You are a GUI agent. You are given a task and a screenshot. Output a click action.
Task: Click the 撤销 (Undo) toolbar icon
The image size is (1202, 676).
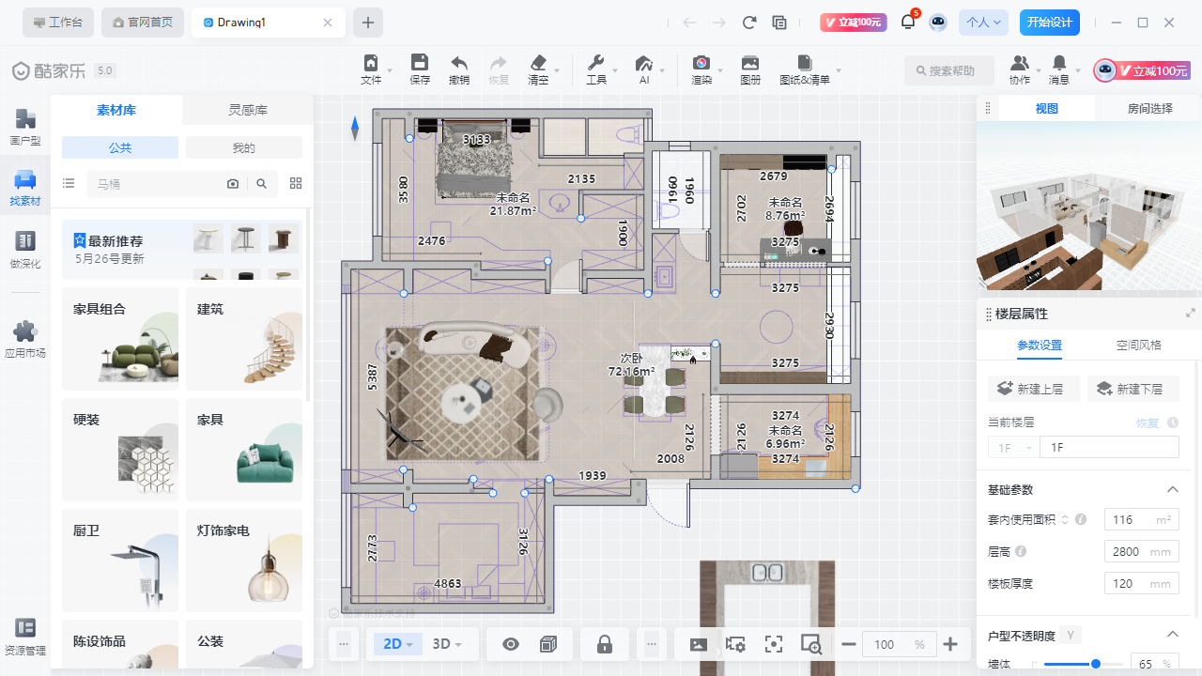pos(459,69)
